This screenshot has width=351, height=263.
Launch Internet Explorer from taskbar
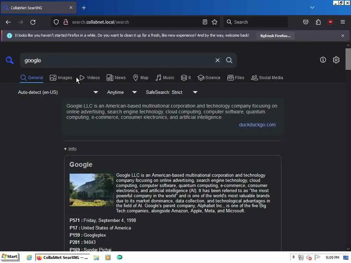pos(29,258)
